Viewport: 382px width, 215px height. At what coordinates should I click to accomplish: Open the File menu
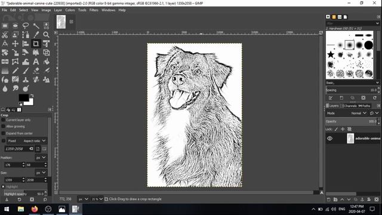(4, 10)
